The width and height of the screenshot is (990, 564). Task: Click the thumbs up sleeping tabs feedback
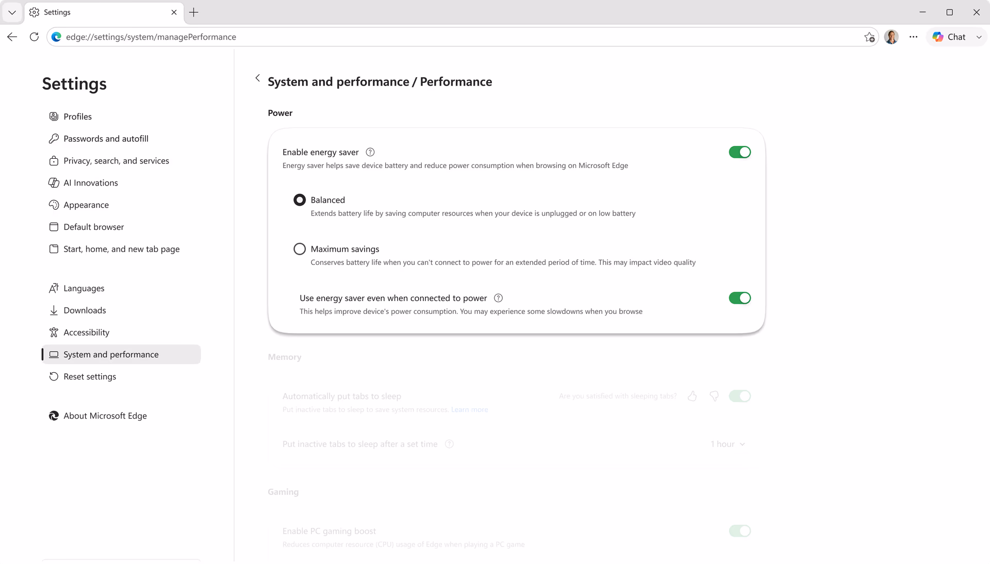click(692, 396)
